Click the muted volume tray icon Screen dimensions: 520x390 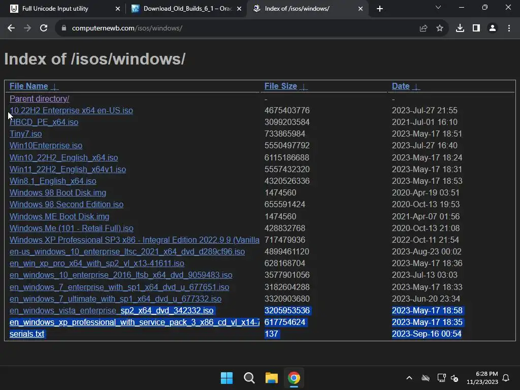pyautogui.click(x=454, y=378)
